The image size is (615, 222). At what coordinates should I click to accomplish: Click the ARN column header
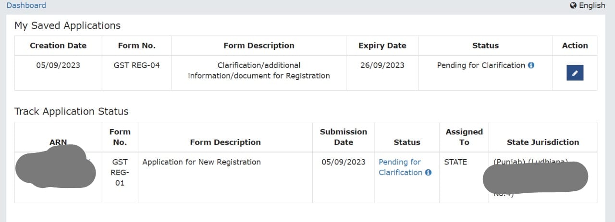click(x=58, y=142)
